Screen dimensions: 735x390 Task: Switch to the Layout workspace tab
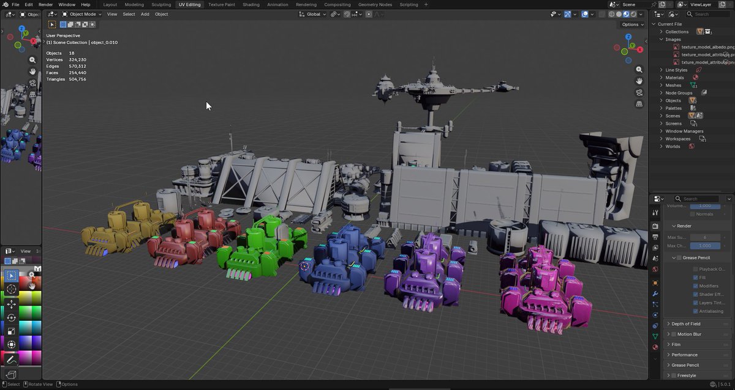[x=110, y=4]
